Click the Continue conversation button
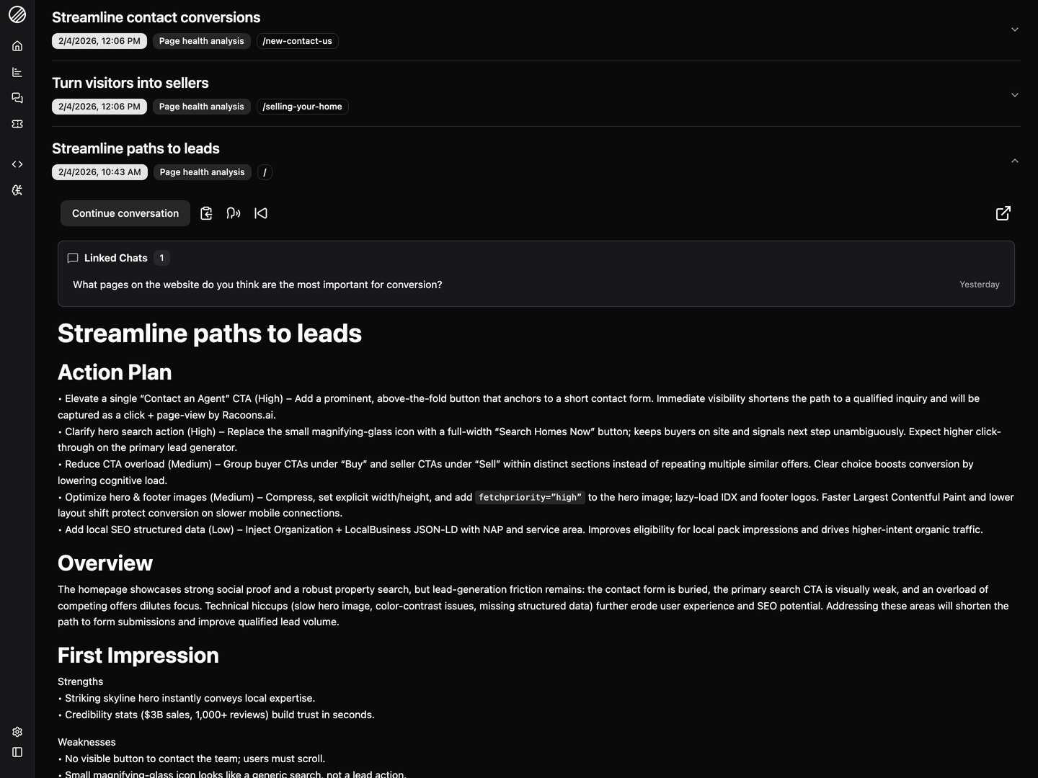The height and width of the screenshot is (778, 1038). pyautogui.click(x=125, y=213)
